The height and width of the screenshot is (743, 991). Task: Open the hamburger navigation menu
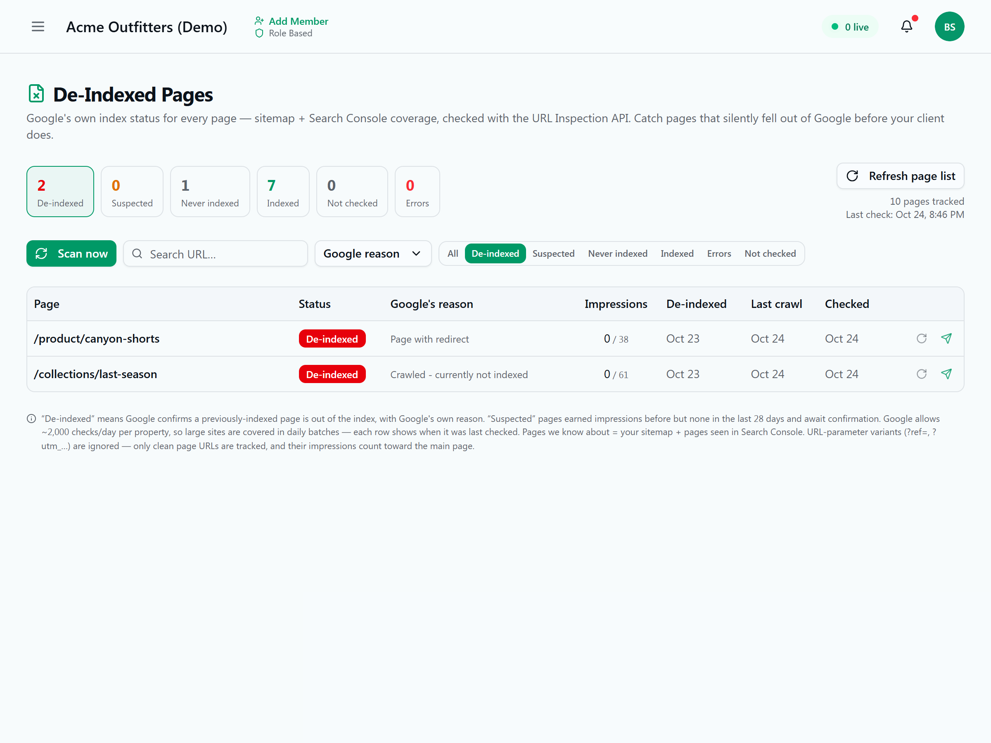click(x=38, y=26)
